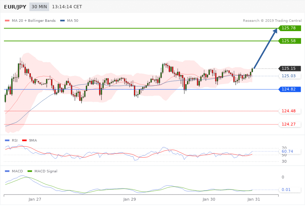The image size is (305, 206).
Task: Click the 9MA legend label
Action: [33, 141]
